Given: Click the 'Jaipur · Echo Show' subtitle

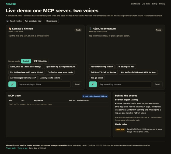Looking at the screenshot, I should [16, 31].
